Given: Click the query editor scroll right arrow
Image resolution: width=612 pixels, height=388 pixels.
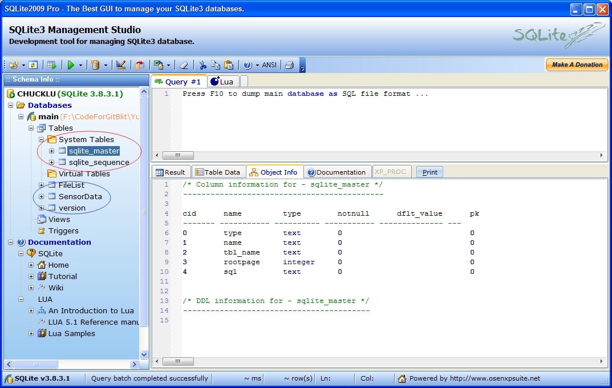Looking at the screenshot, I should (x=602, y=155).
